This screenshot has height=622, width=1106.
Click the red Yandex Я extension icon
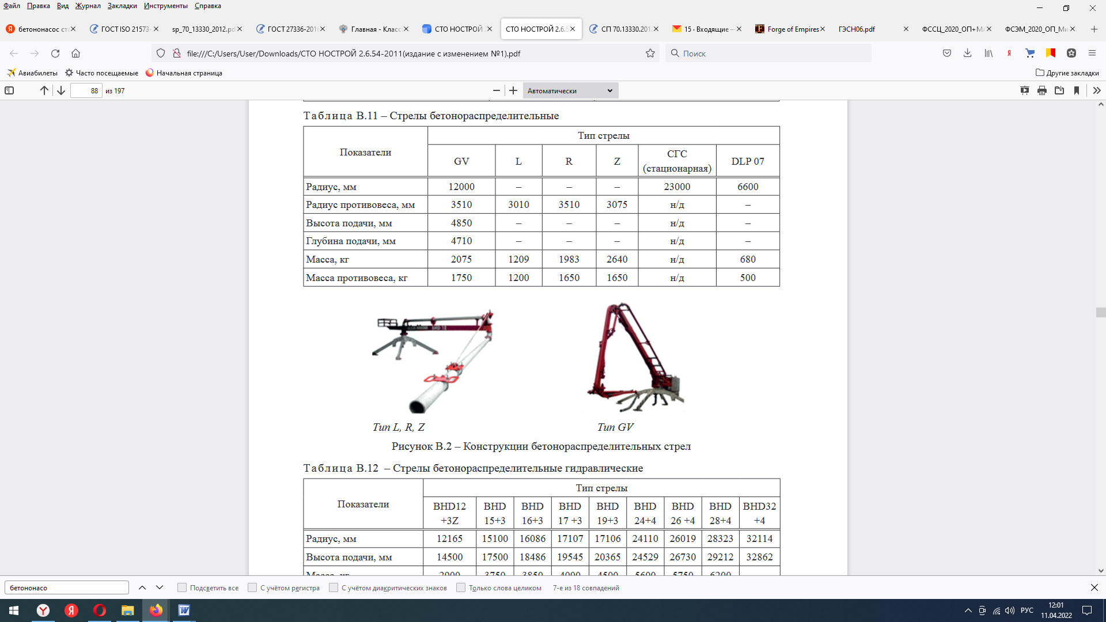click(1009, 53)
